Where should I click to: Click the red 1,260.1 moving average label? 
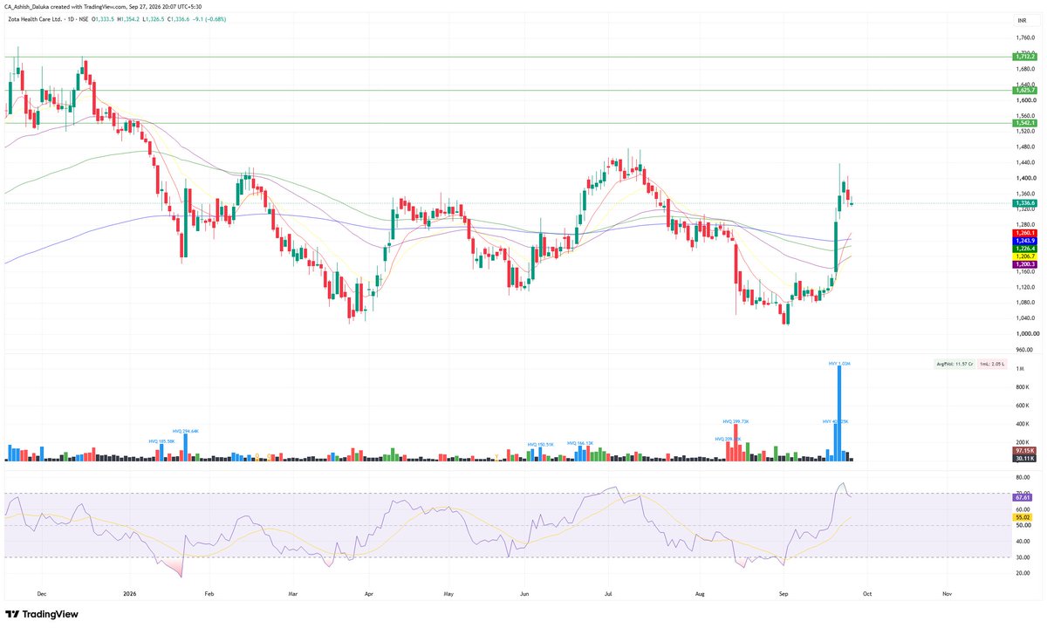1024,233
